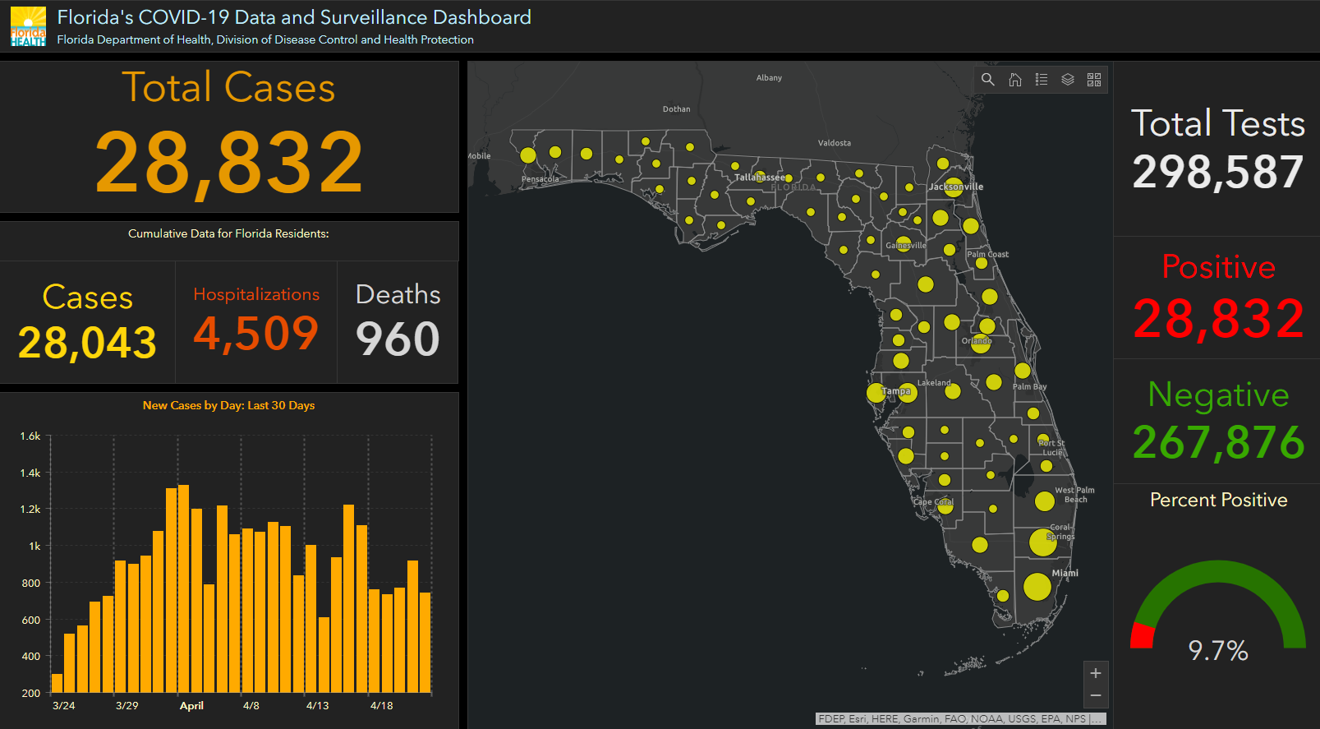Click the Percent Positive heading
Image resolution: width=1320 pixels, height=729 pixels.
[x=1219, y=500]
